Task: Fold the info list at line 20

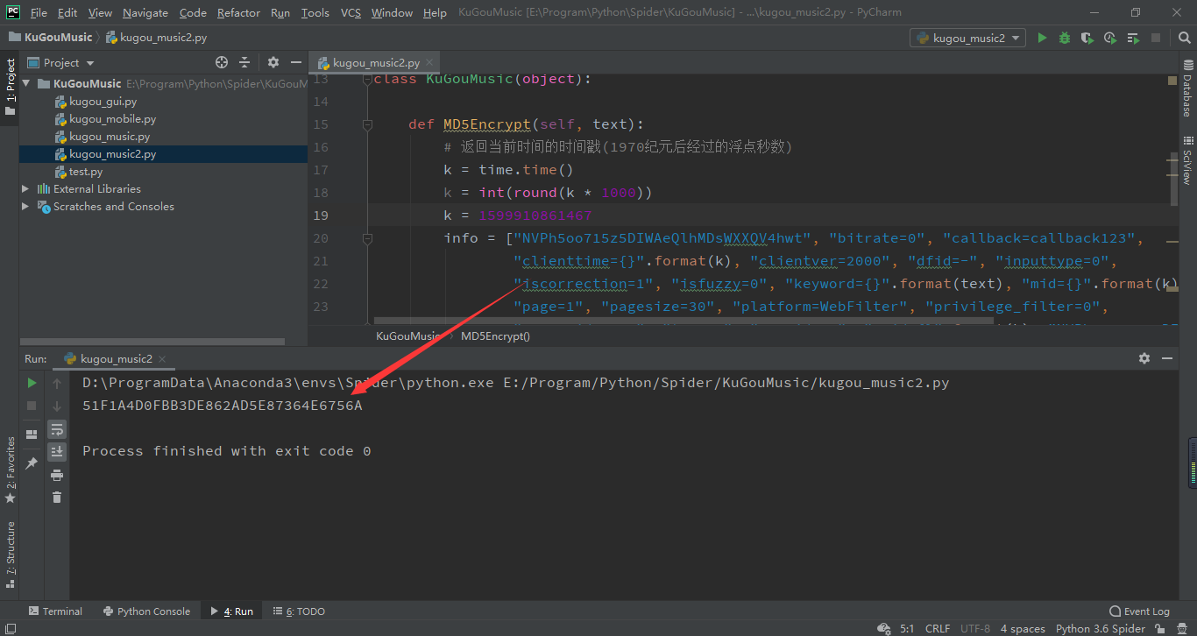Action: click(x=368, y=238)
